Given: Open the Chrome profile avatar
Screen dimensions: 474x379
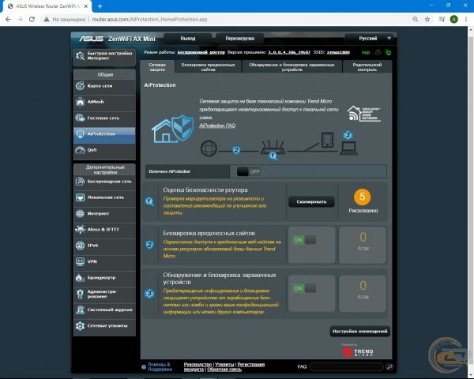Looking at the screenshot, I should click(453, 19).
